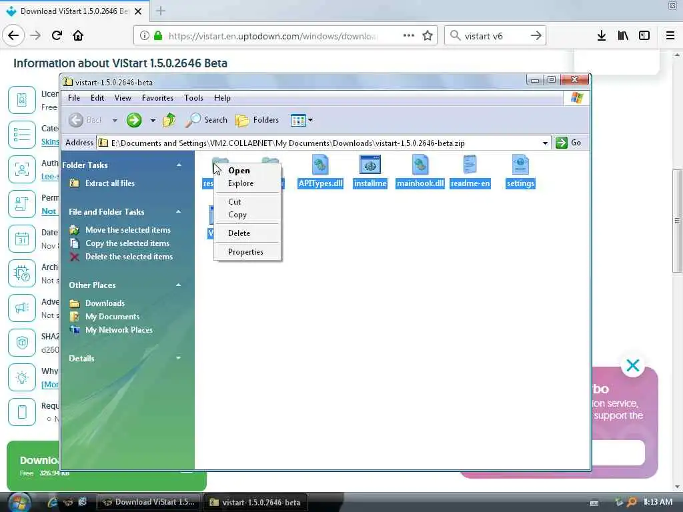Open Firefox hamburger menu
This screenshot has height=512, width=683.
[x=670, y=36]
